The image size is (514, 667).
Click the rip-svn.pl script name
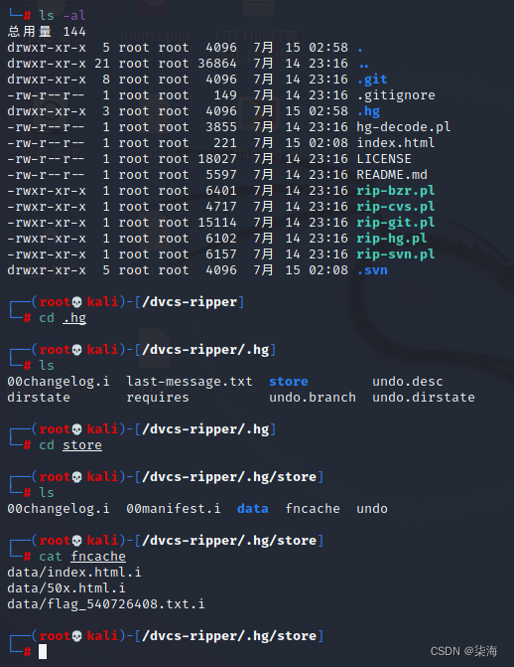(396, 254)
